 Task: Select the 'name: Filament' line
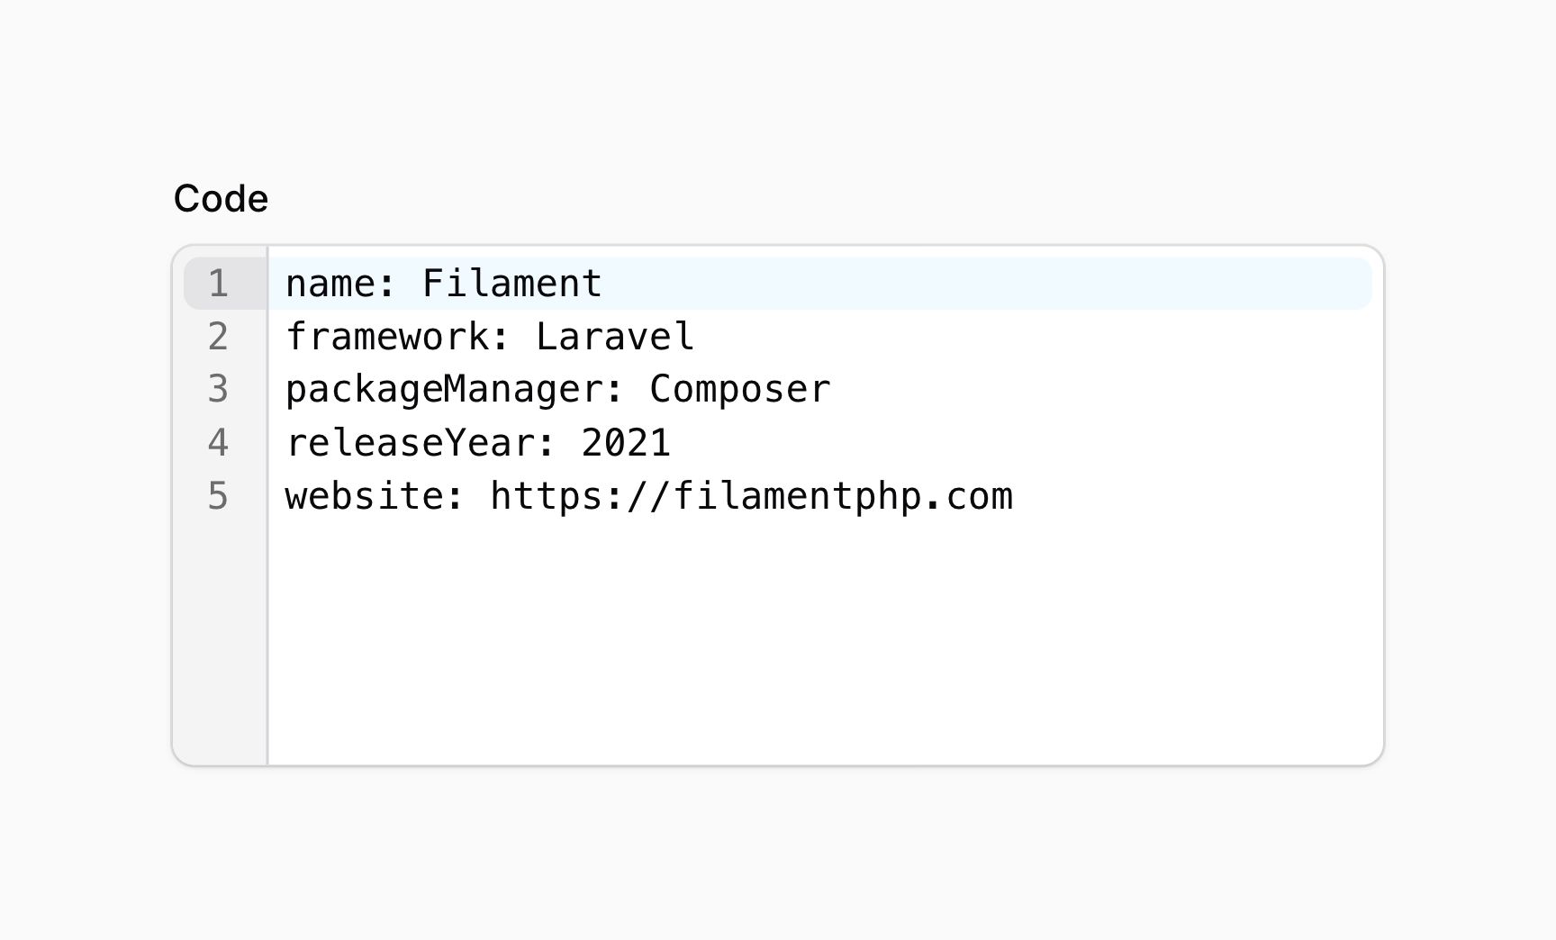coord(443,282)
